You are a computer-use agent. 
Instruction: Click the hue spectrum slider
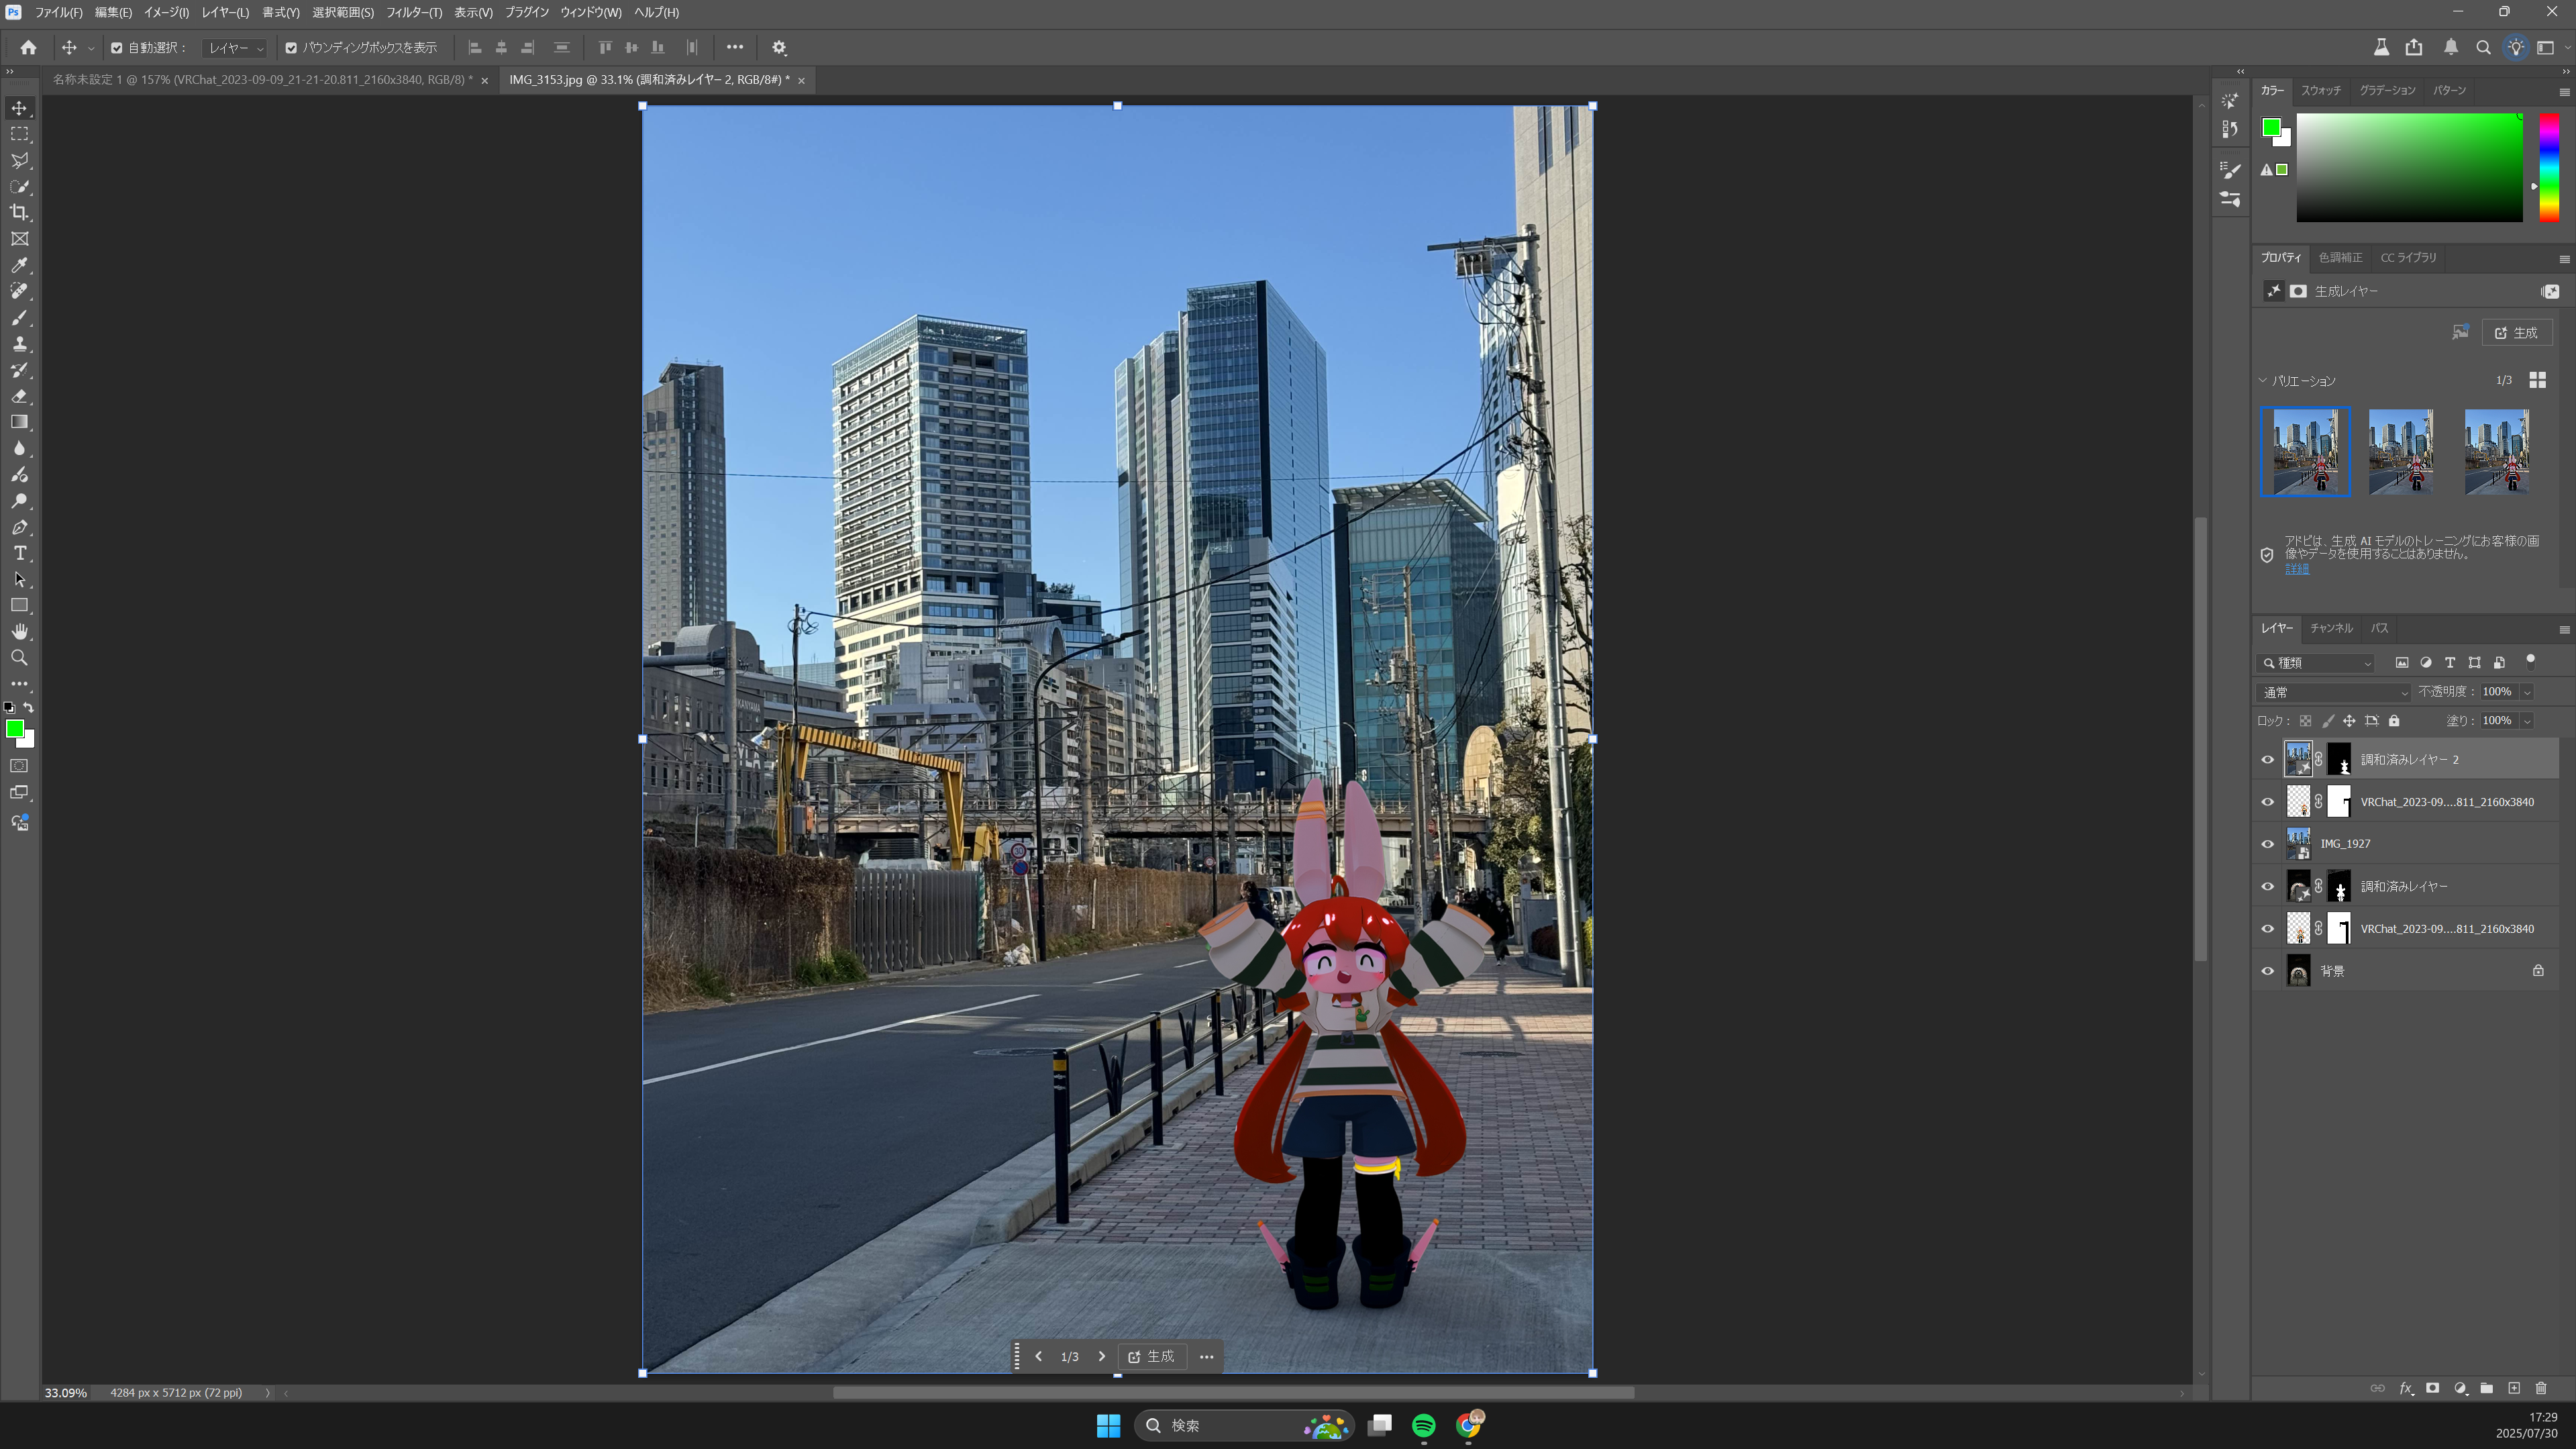click(2549, 167)
